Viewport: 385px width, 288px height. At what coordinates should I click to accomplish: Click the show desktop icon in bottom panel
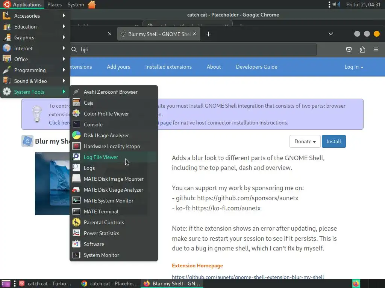pos(6,283)
